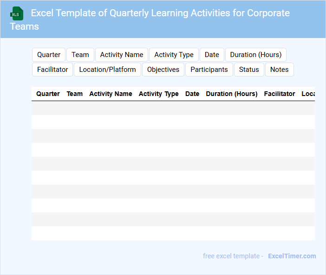The height and width of the screenshot is (275, 326).
Task: Click the Status tag button
Action: [249, 70]
